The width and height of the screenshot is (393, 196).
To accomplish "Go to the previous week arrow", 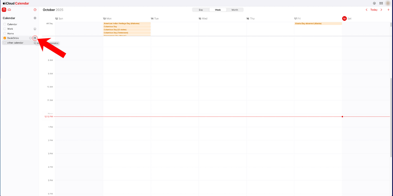I will 366,10.
